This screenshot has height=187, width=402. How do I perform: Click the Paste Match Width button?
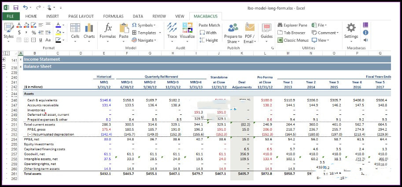(x=208, y=33)
